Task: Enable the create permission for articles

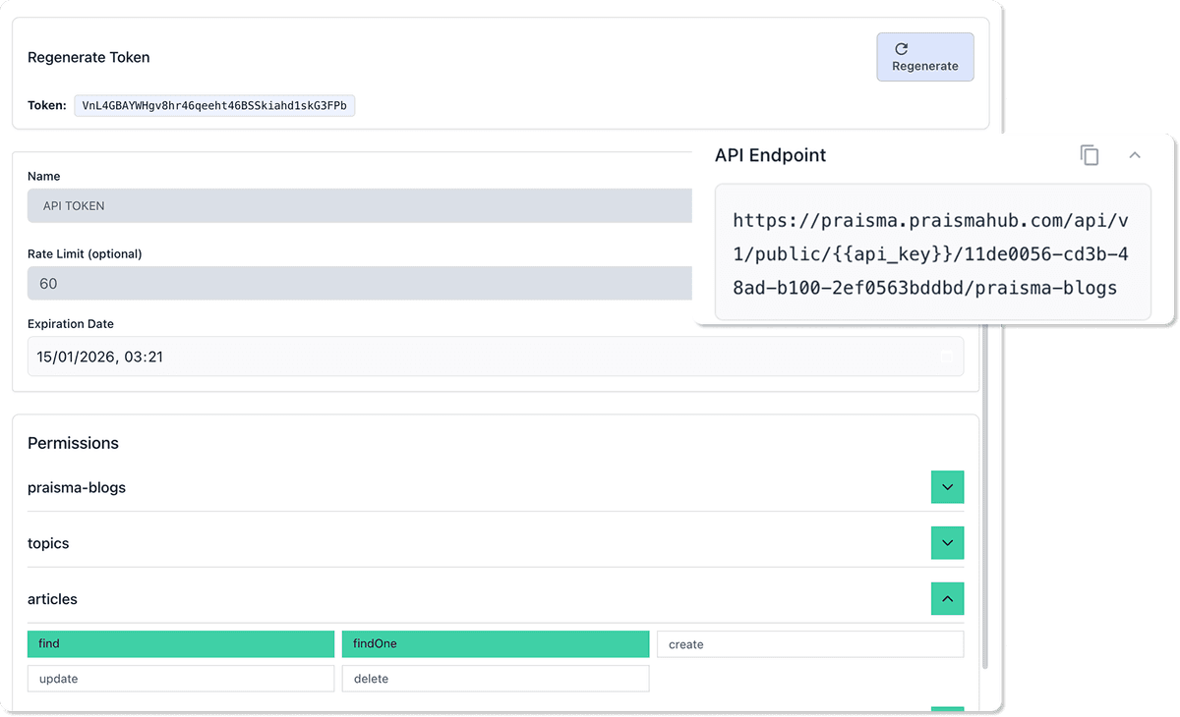Action: 809,643
